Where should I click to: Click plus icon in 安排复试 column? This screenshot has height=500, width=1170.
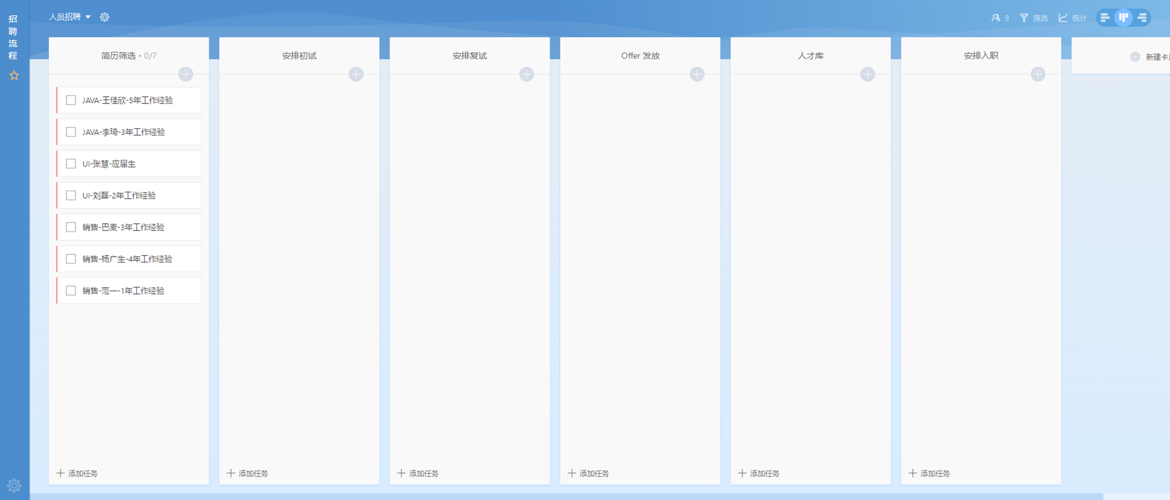(x=527, y=74)
